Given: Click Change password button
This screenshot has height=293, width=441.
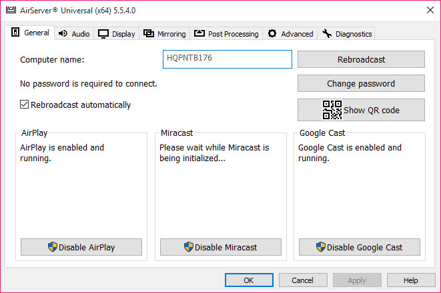Looking at the screenshot, I should (x=361, y=83).
